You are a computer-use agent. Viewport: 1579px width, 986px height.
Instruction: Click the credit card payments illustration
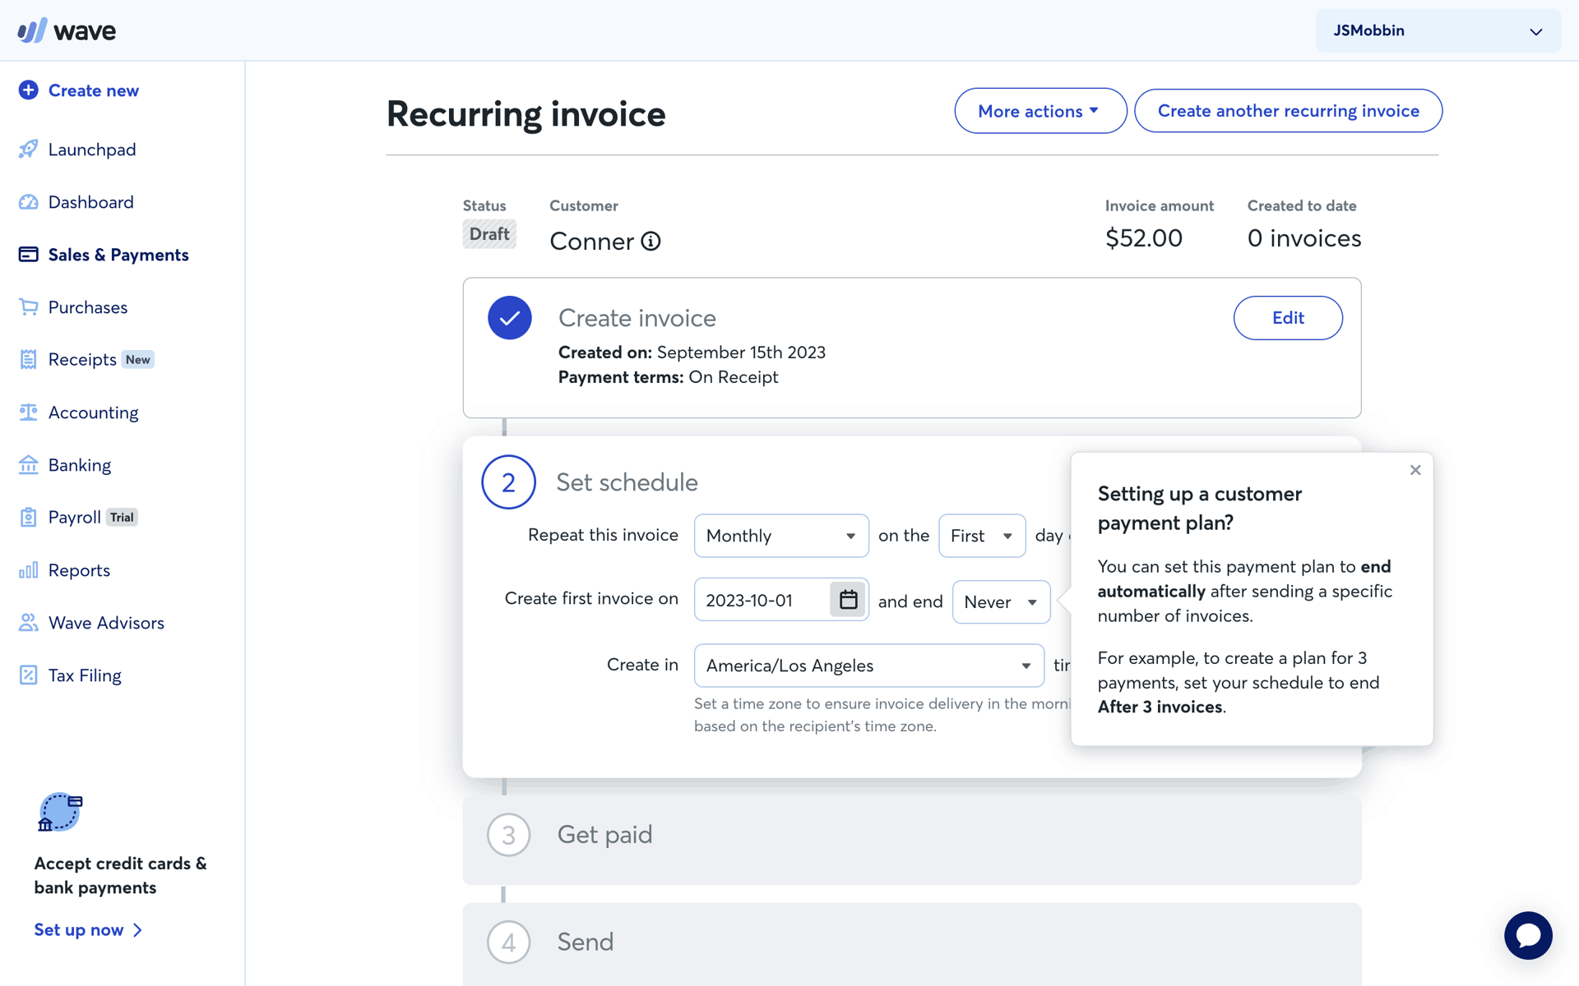(60, 813)
